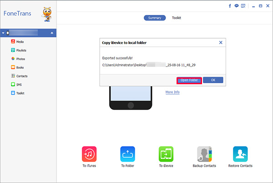273x183 pixels.
Task: Click the Backup Contacts icon
Action: pyautogui.click(x=204, y=154)
